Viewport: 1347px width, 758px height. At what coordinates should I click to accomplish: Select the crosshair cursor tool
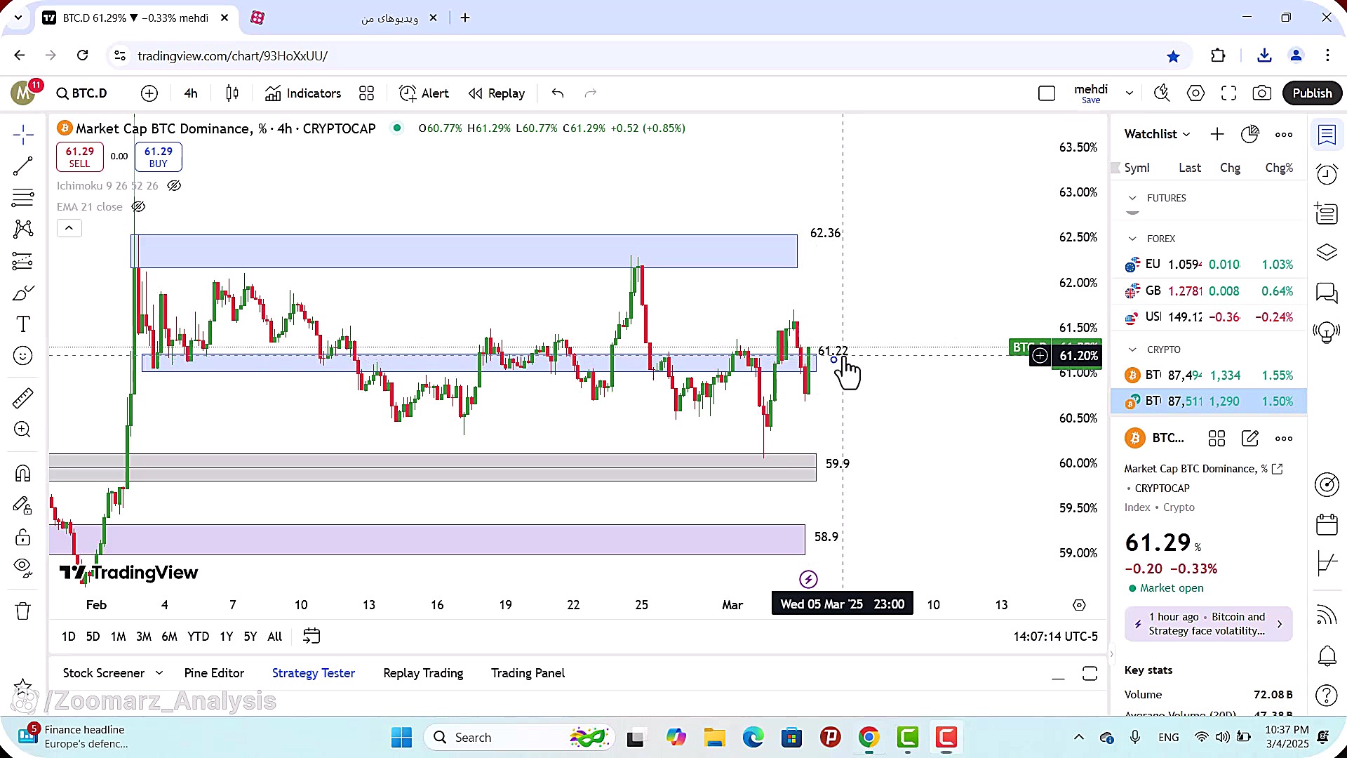coord(23,135)
